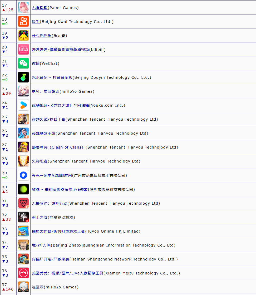Screen dimensions: 256x295
Task: Open the 火影忍者 link
Action: 40,161
